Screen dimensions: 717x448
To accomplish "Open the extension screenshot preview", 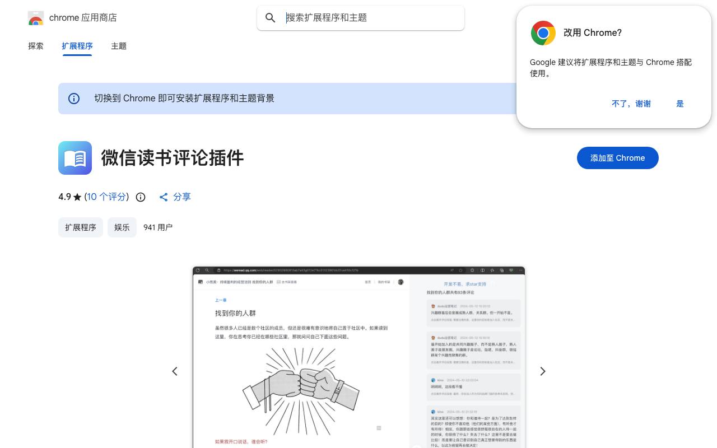I will tap(358, 357).
